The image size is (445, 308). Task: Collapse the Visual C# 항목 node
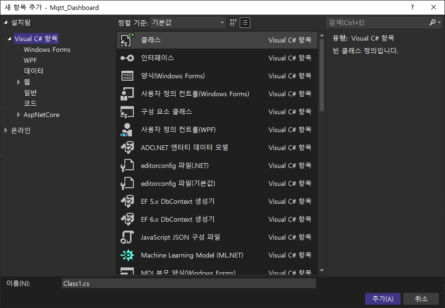9,39
